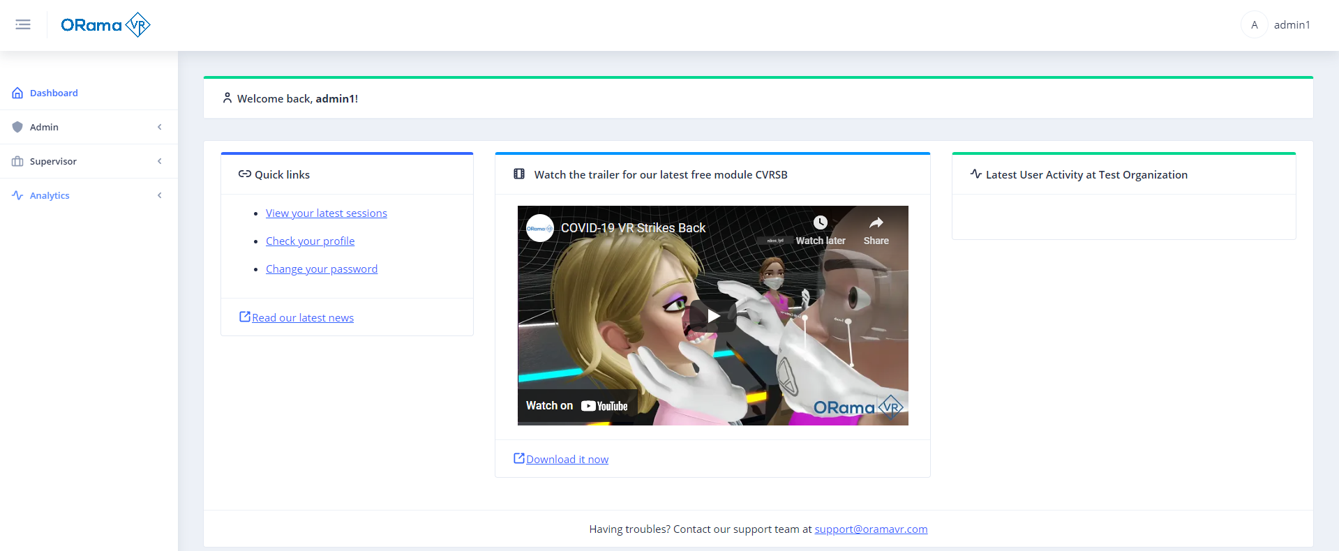Image resolution: width=1339 pixels, height=551 pixels.
Task: Click the Supervisor briefcase icon
Action: pyautogui.click(x=17, y=161)
